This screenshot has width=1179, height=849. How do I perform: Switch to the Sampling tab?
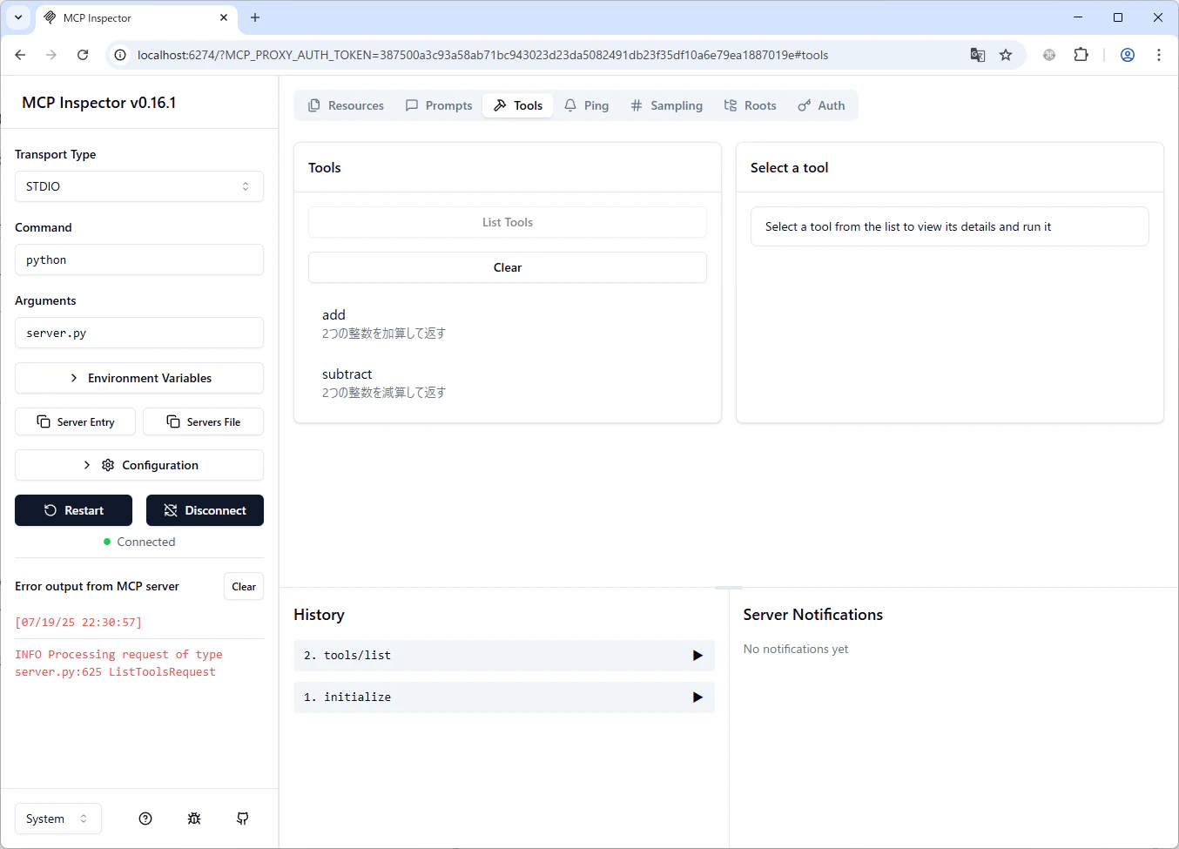coord(666,105)
